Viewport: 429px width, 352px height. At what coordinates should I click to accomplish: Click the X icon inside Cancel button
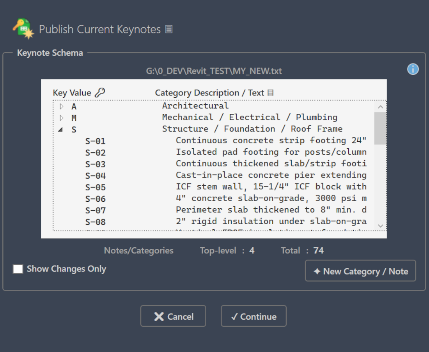click(160, 316)
